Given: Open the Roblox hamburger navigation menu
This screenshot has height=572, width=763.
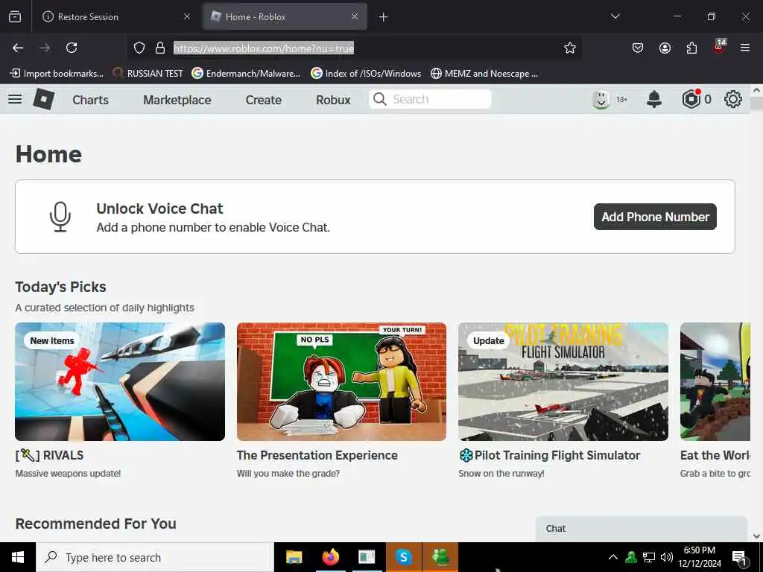Looking at the screenshot, I should tap(15, 99).
